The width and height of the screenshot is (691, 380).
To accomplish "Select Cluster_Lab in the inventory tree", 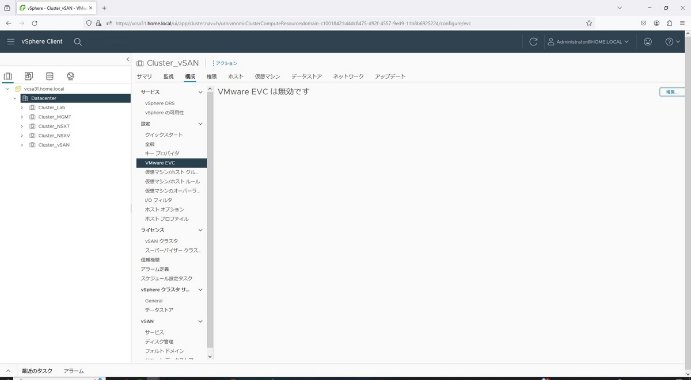I will (x=51, y=108).
